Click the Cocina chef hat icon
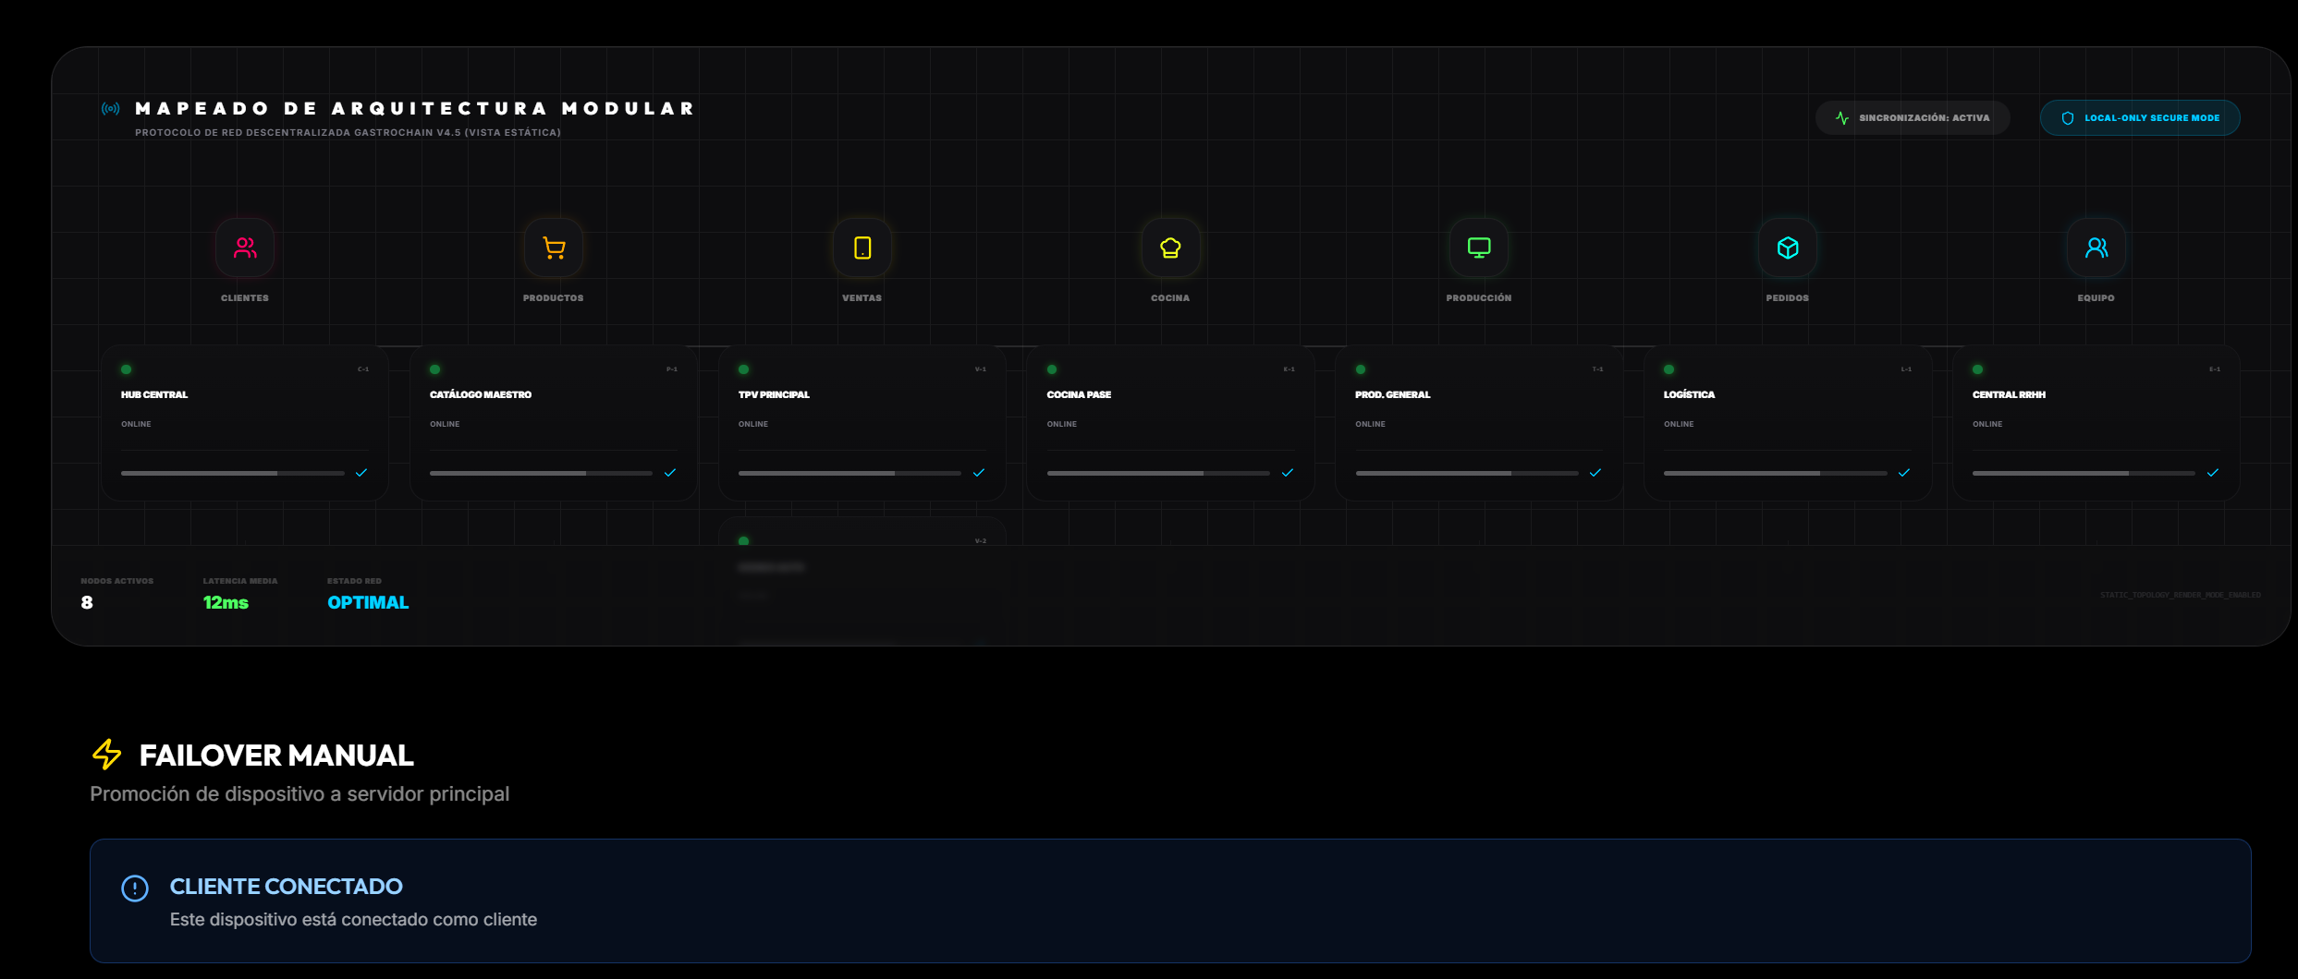This screenshot has height=979, width=2298. [x=1170, y=248]
